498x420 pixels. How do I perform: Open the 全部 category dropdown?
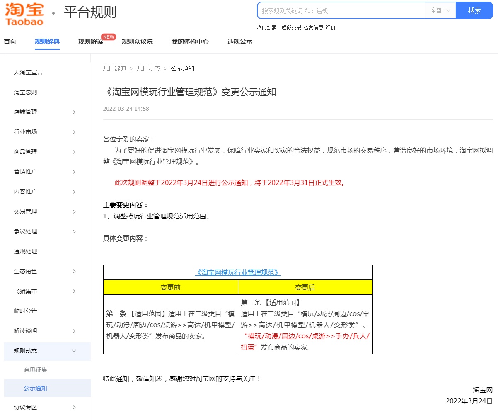point(440,11)
